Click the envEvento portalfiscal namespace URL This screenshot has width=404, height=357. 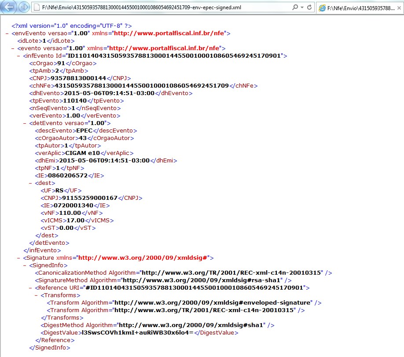[x=169, y=33]
